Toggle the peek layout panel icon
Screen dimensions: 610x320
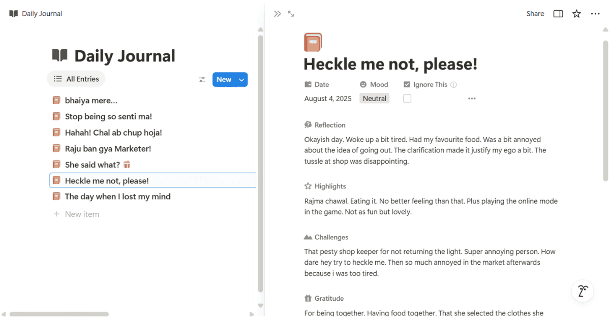click(x=558, y=14)
